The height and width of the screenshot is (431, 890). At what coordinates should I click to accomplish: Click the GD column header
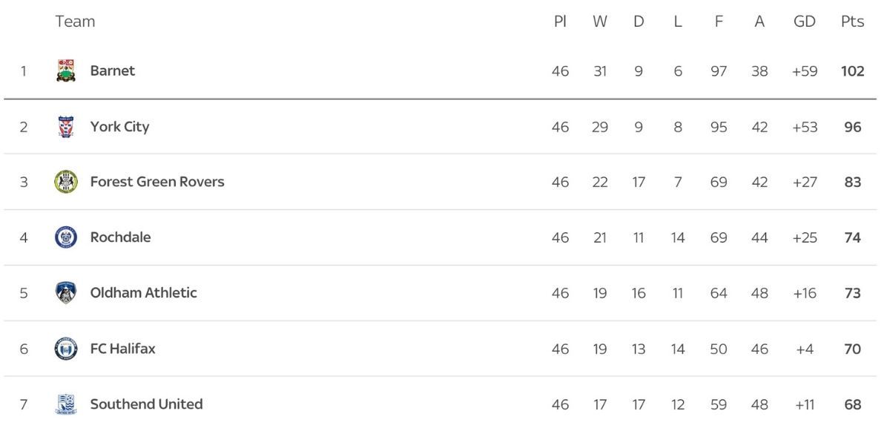804,22
